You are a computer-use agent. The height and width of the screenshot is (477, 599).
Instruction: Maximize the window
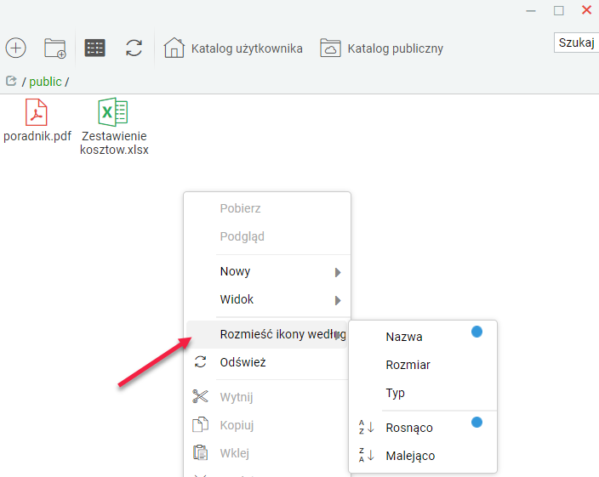coord(558,11)
